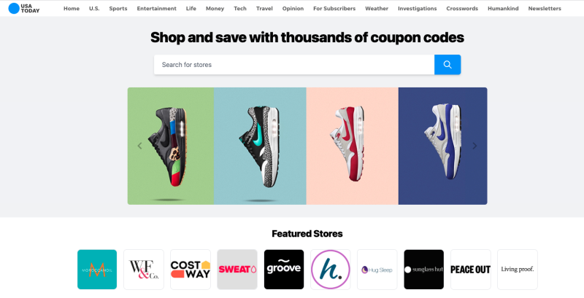Image resolution: width=584 pixels, height=298 pixels.
Task: Click the blue search magnifier button
Action: [447, 65]
